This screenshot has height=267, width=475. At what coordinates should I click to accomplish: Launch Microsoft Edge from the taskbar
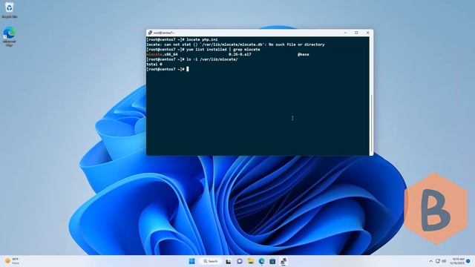click(x=261, y=261)
